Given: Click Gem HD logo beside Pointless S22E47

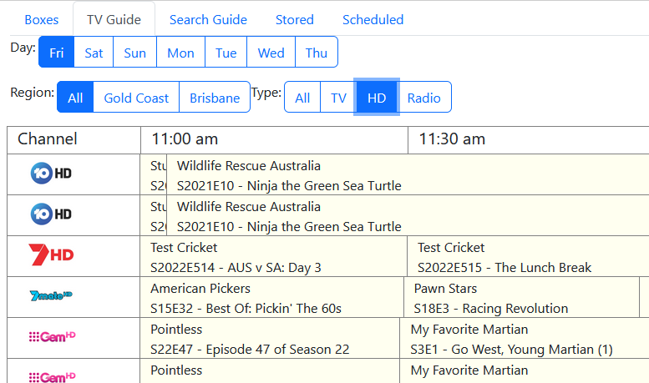Looking at the screenshot, I should coord(52,336).
